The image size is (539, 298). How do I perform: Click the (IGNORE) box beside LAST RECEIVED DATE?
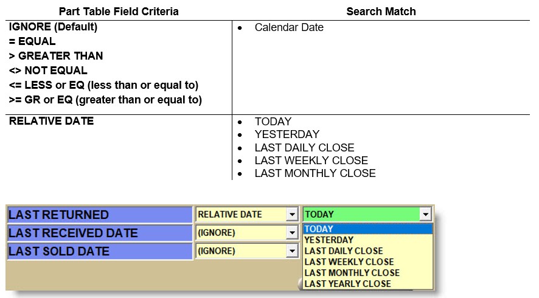point(241,233)
